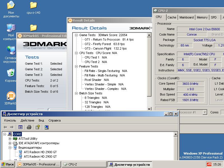Image resolution: width=224 pixels, height=168 pixels.
Task: Switch to the Cache tab in CPU-Z
Action: (x=172, y=17)
